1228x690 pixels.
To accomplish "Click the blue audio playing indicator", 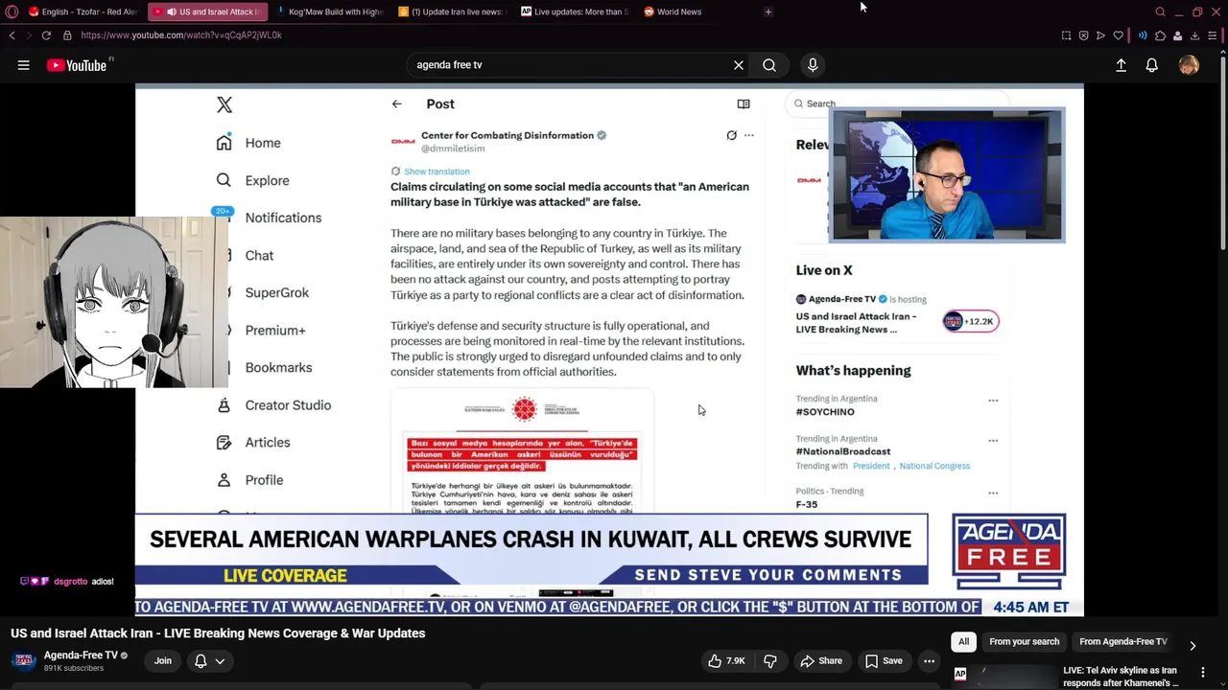I will pyautogui.click(x=1142, y=35).
